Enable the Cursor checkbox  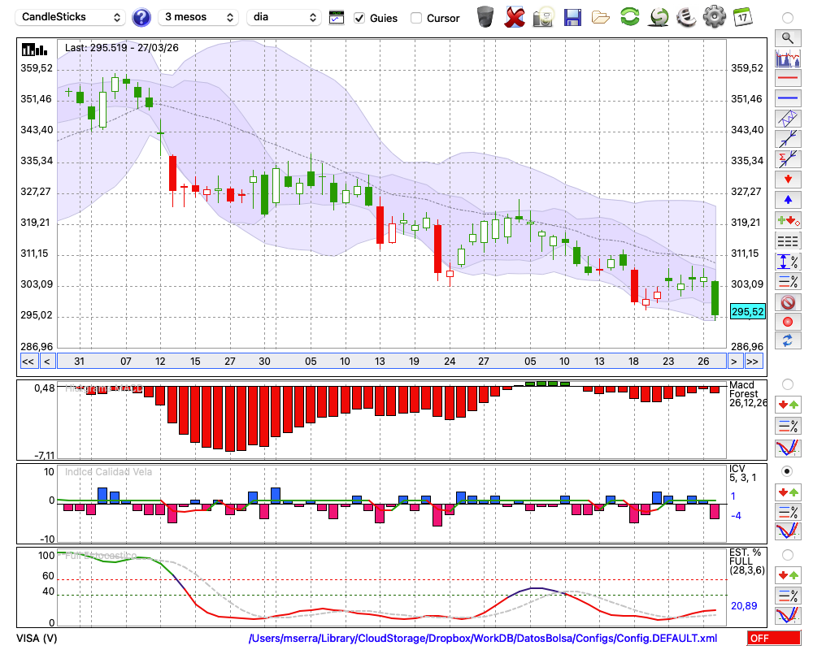[416, 18]
